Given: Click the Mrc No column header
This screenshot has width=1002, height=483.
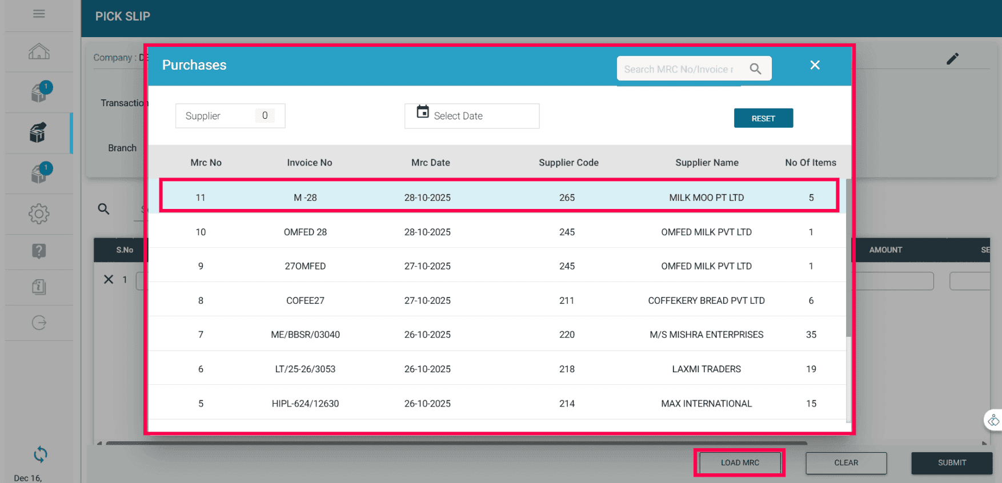Looking at the screenshot, I should [x=206, y=163].
